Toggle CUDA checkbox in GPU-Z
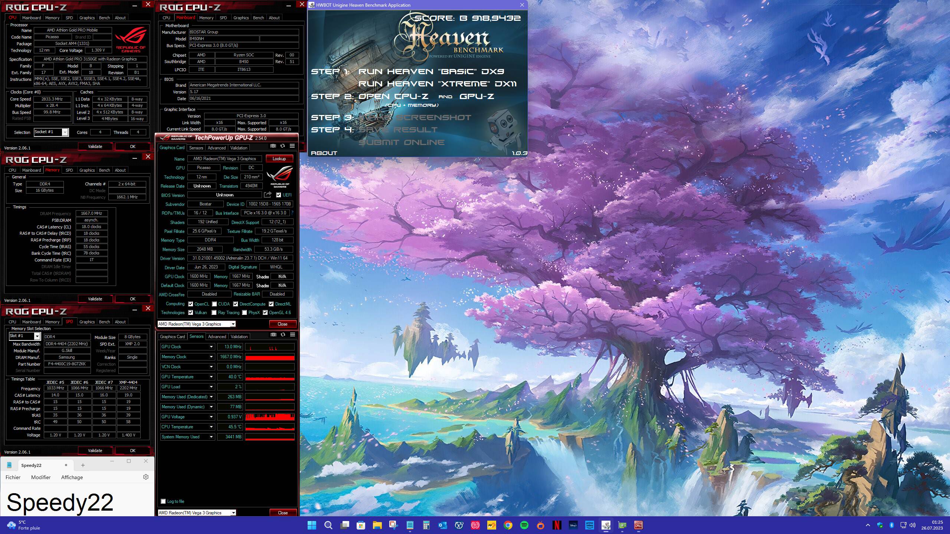 point(214,304)
